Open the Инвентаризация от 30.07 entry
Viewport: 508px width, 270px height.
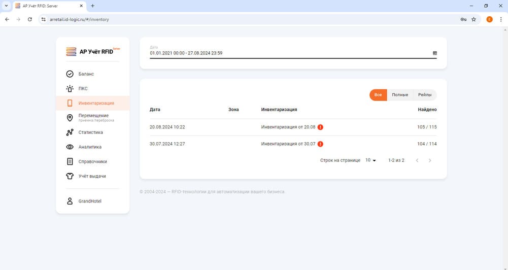[288, 144]
